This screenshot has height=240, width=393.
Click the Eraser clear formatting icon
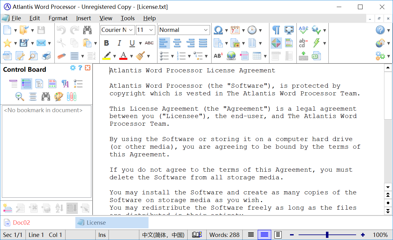click(x=62, y=56)
